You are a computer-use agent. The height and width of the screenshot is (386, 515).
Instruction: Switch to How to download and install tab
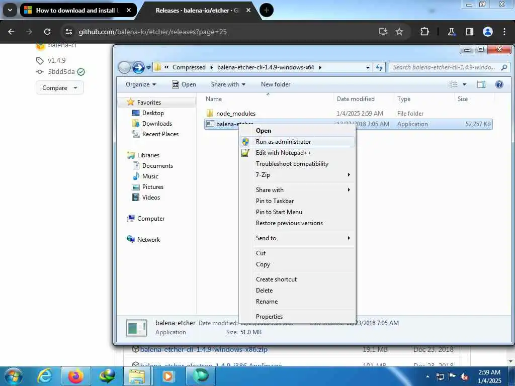click(x=78, y=11)
